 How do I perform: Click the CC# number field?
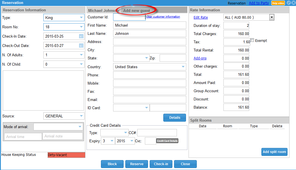157,133
